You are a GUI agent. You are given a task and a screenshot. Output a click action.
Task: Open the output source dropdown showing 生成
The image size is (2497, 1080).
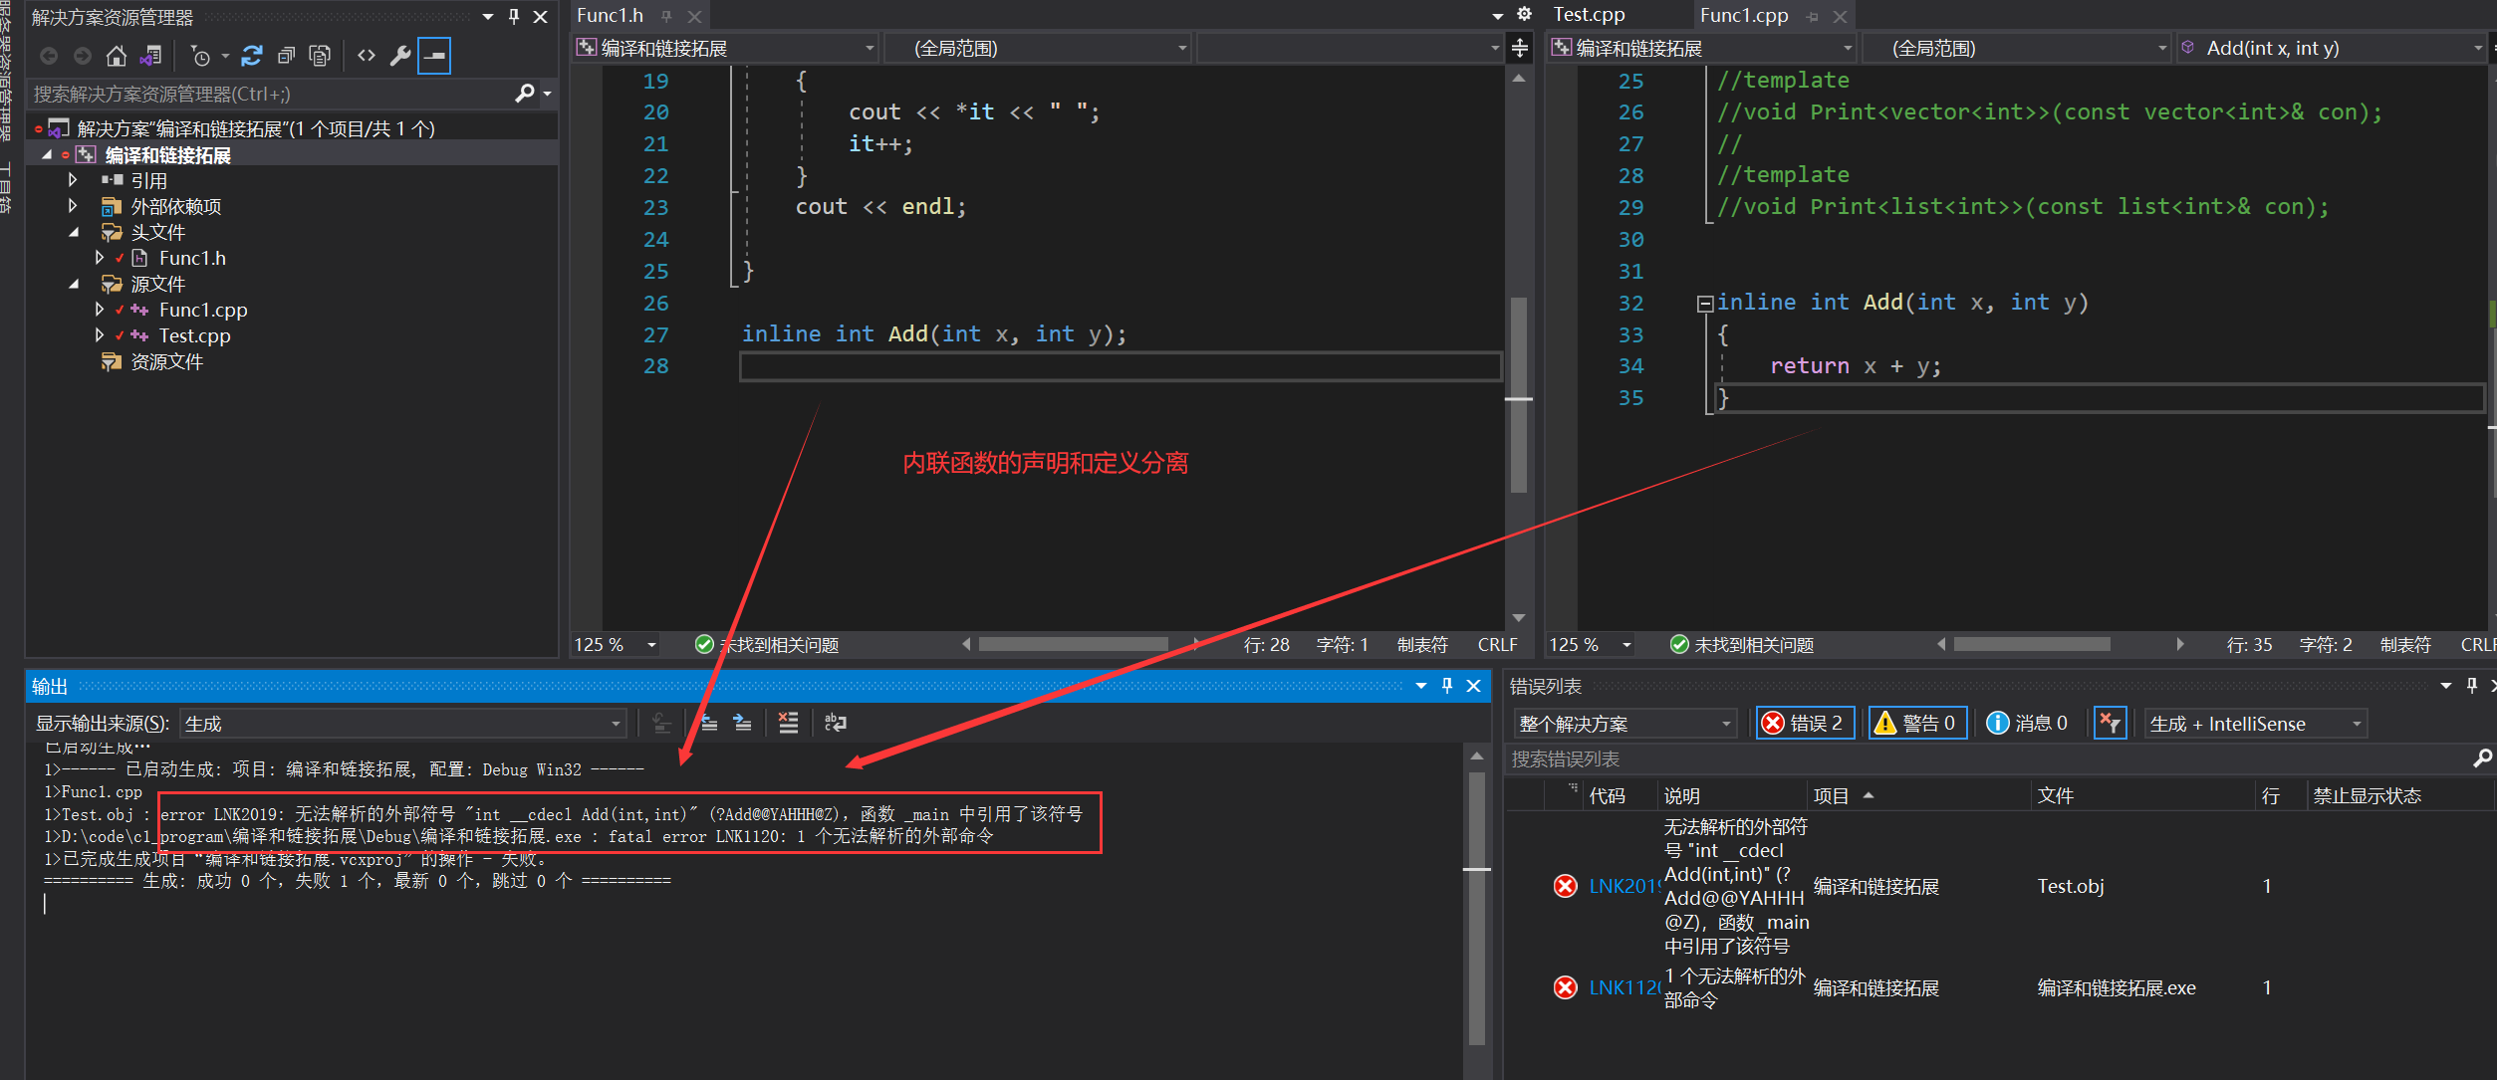[402, 724]
